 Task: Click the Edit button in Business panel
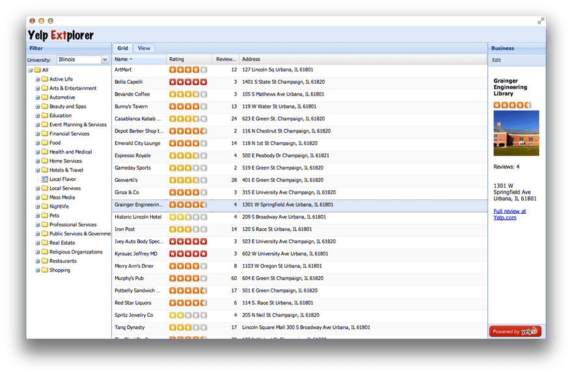497,60
